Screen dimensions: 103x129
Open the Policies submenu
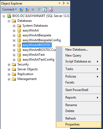point(79,76)
